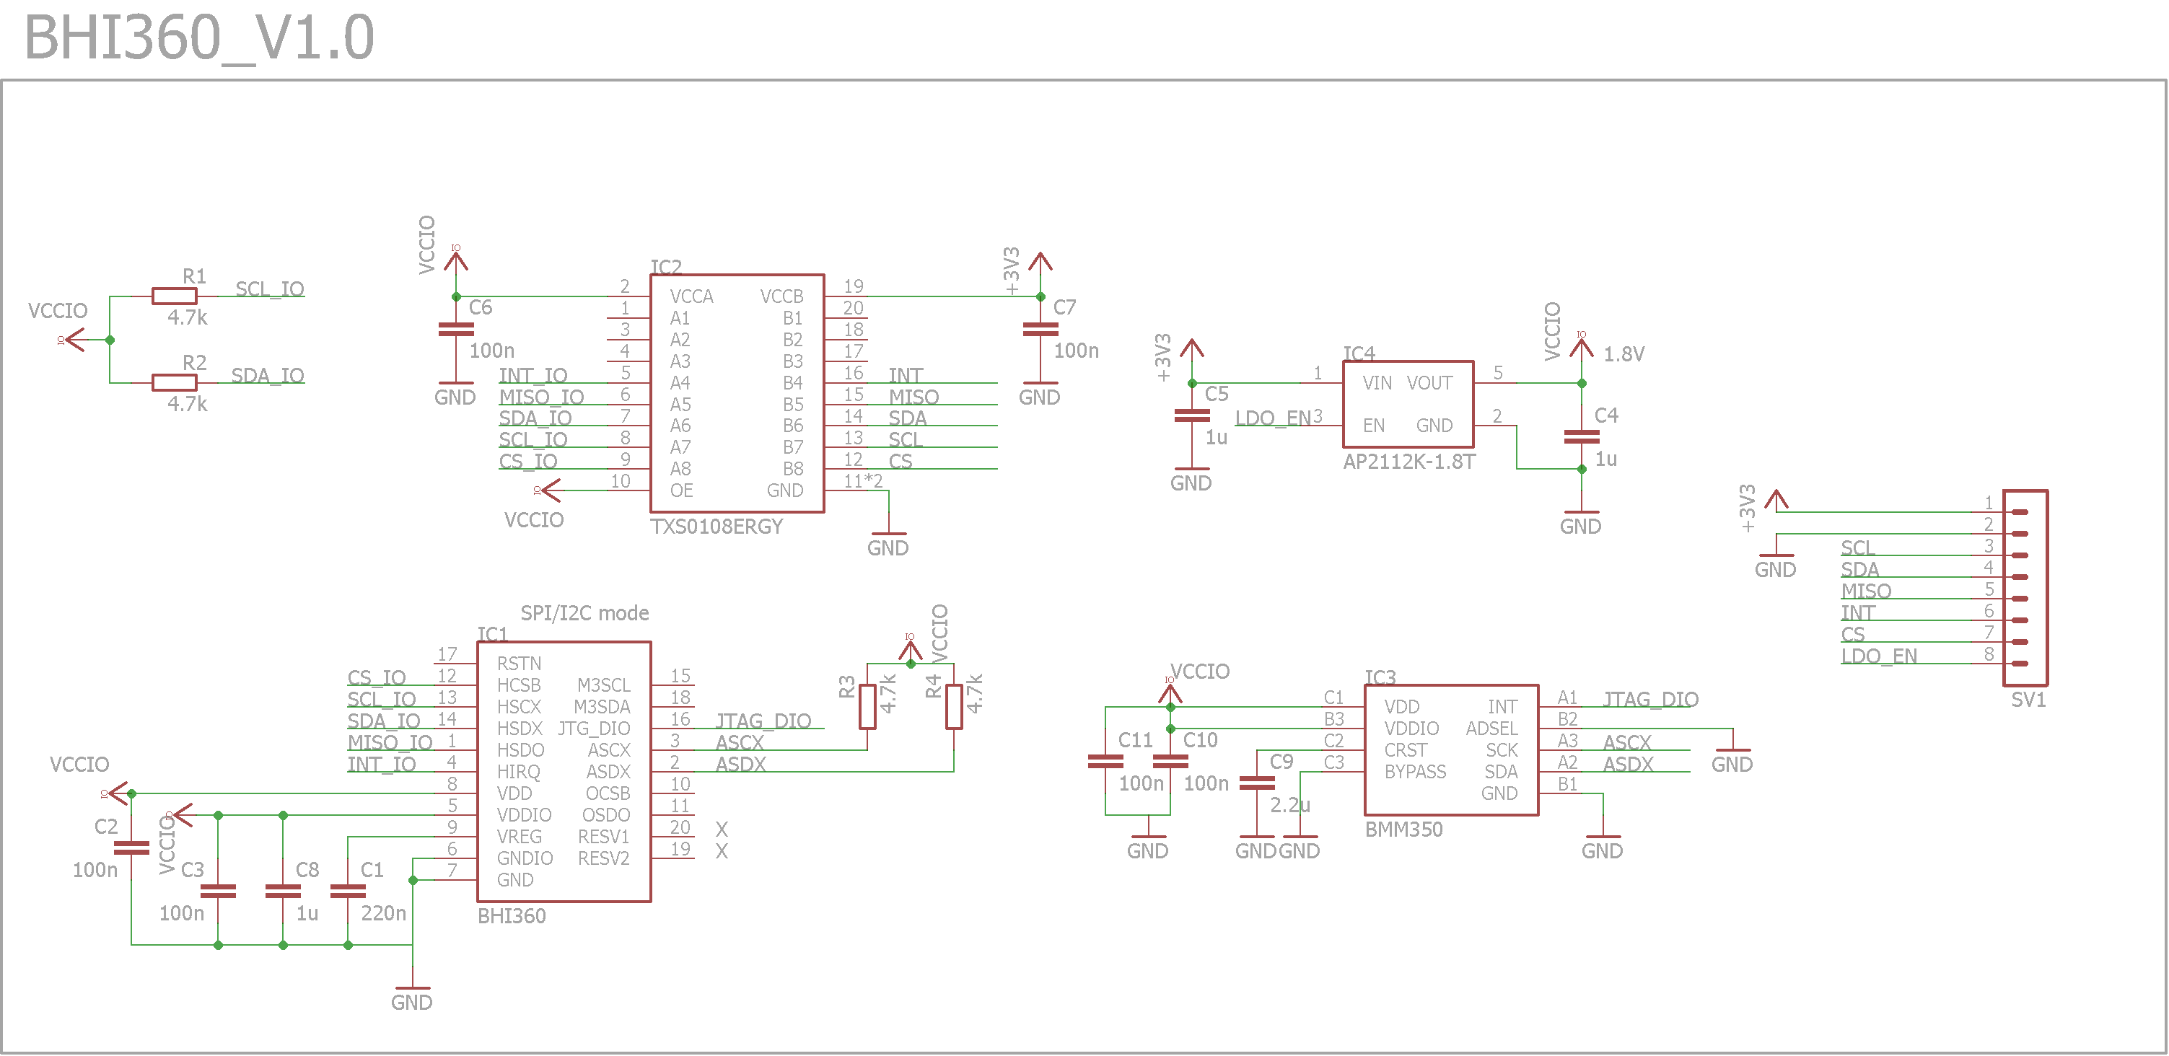Select the R2 4.7k resistor symbol
The image size is (2169, 1056).
tap(175, 383)
